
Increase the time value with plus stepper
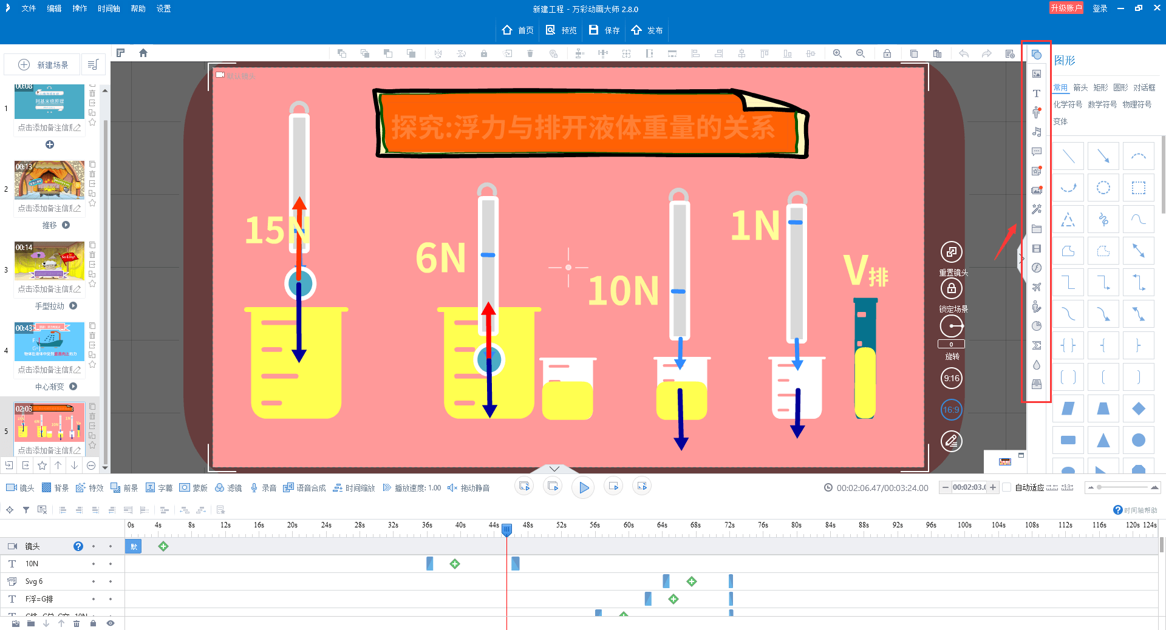click(993, 487)
